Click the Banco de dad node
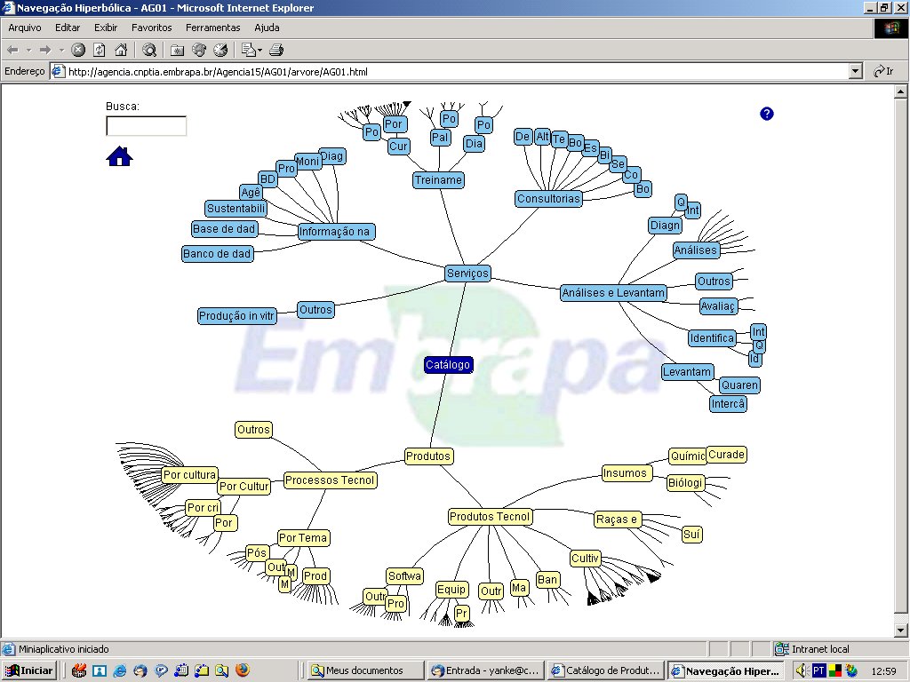Screen dimensions: 910x682 click(x=218, y=254)
